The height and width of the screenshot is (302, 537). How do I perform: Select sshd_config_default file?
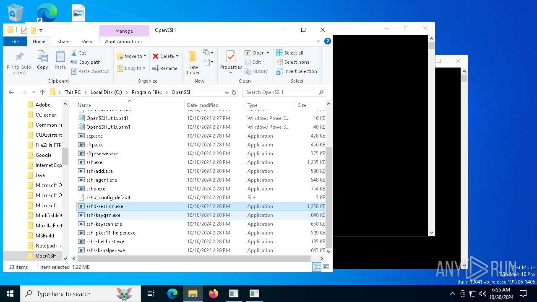[201, 198]
